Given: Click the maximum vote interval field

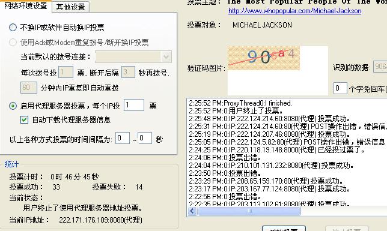Looking at the screenshot, I should 145,138.
